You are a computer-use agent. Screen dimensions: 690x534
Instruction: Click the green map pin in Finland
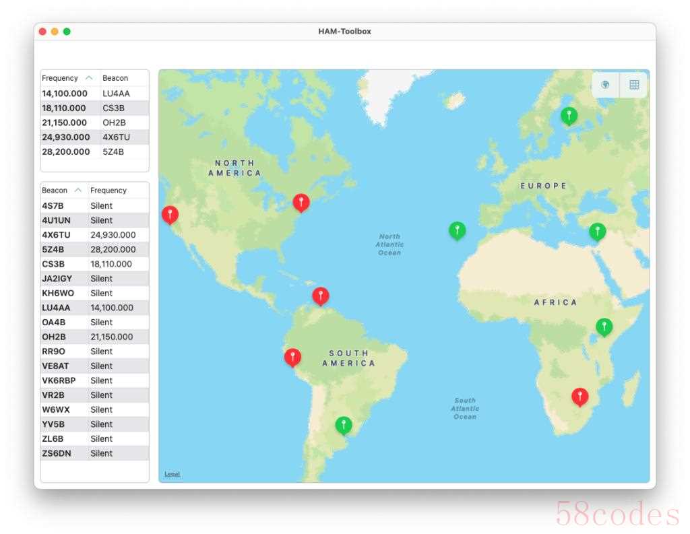point(569,116)
